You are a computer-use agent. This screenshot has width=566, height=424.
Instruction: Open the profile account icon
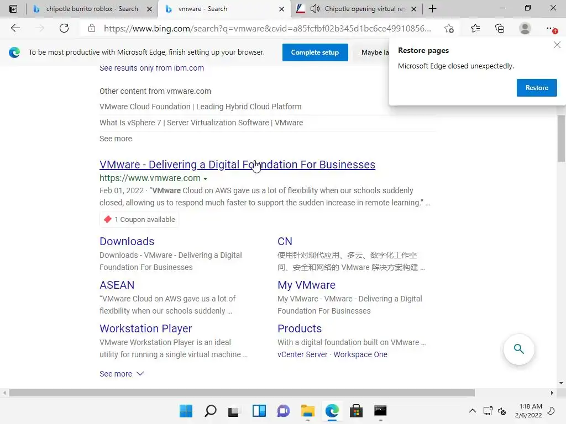click(525, 28)
